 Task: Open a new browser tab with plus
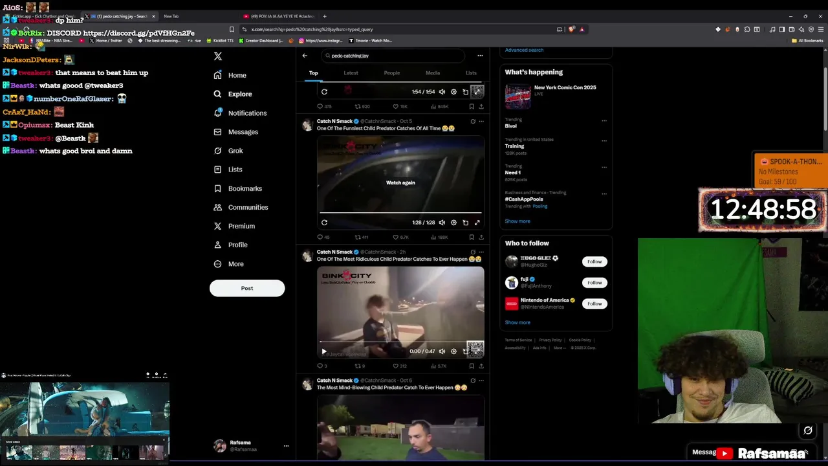325,16
